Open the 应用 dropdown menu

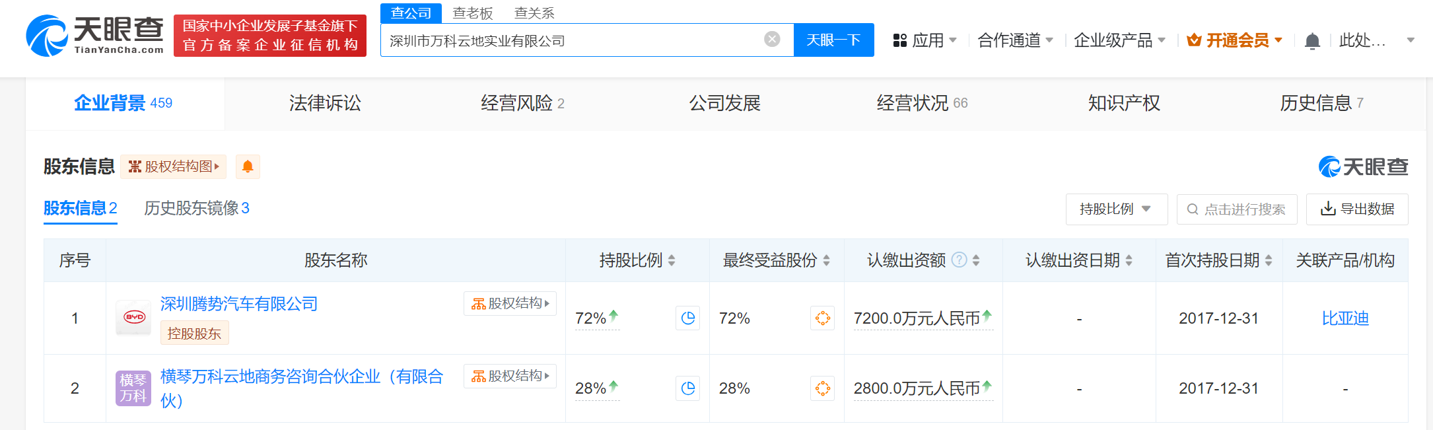(925, 40)
